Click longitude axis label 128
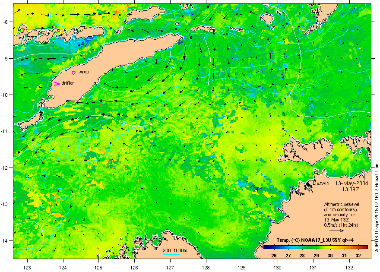380x272 pixels. [206, 268]
